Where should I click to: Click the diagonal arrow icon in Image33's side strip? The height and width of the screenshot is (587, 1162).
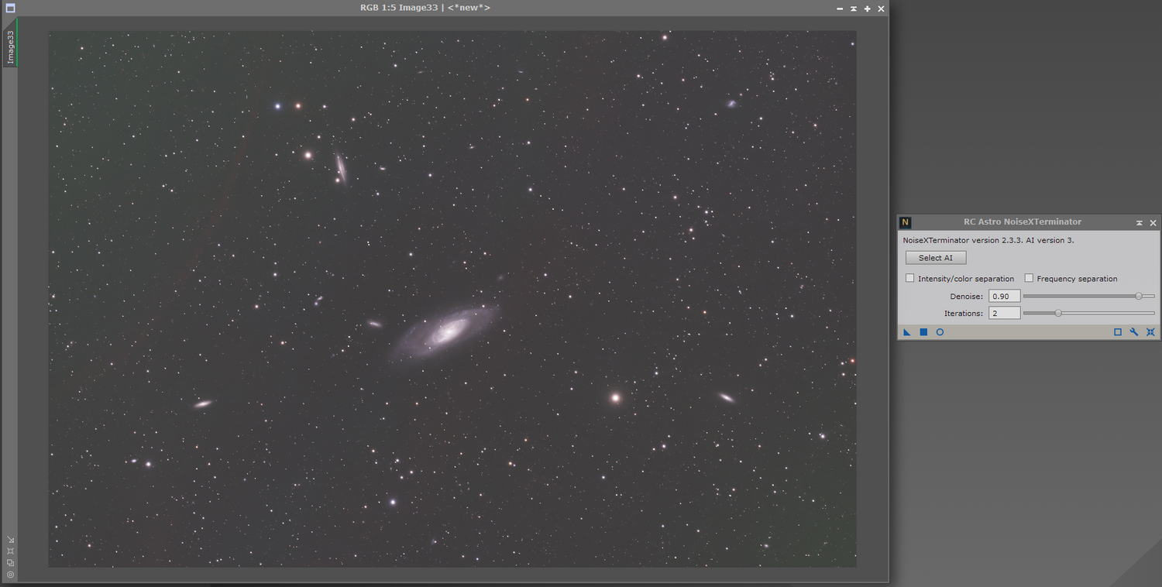(10, 540)
